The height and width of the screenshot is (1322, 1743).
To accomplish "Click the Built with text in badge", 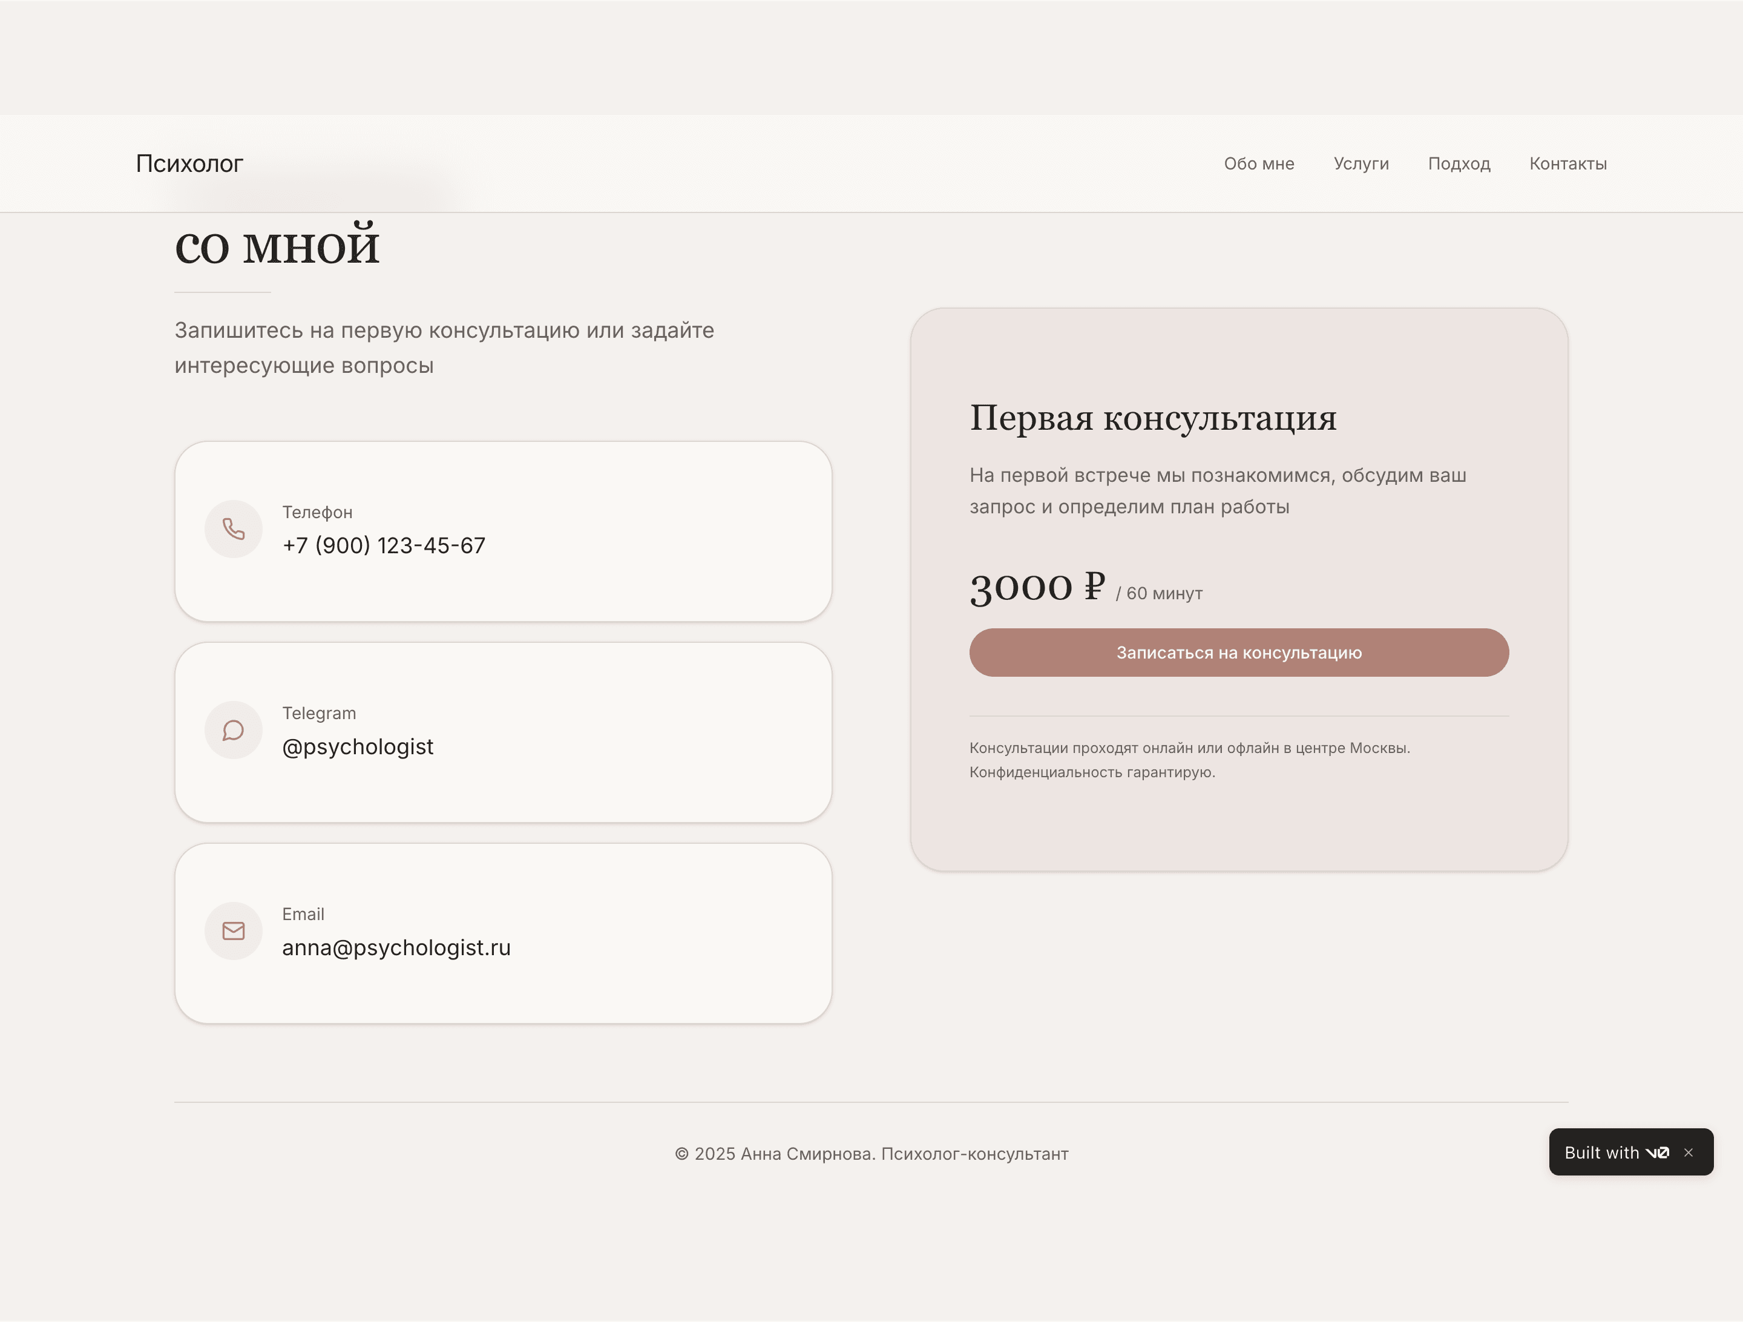I will point(1601,1153).
